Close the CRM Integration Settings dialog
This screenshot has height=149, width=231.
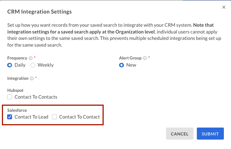point(224,7)
